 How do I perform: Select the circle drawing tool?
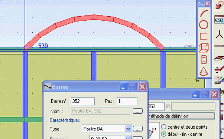[204, 25]
